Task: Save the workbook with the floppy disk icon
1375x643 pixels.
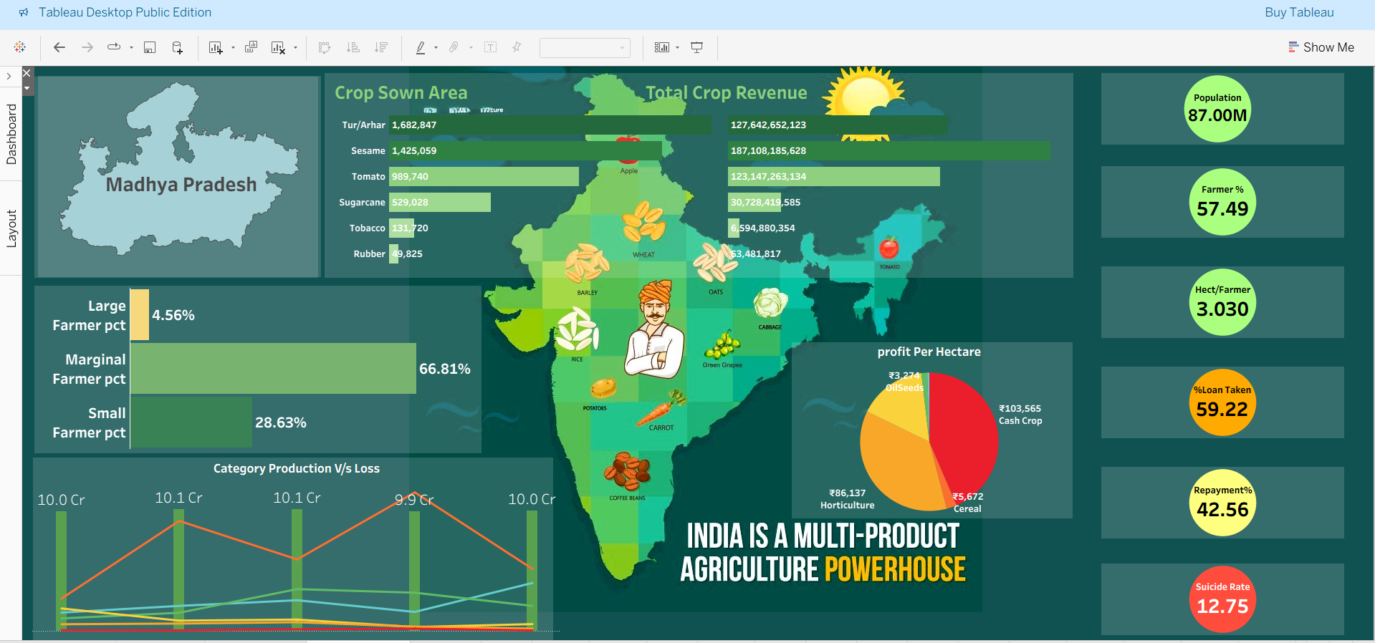Action: point(150,47)
